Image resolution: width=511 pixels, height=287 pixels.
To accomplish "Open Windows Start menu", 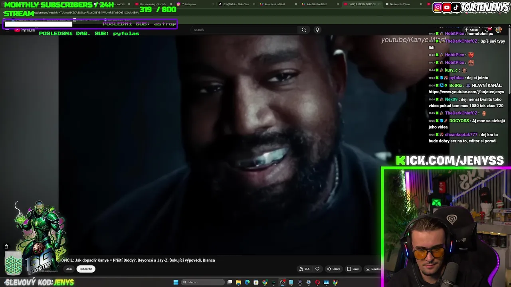I will (176, 282).
